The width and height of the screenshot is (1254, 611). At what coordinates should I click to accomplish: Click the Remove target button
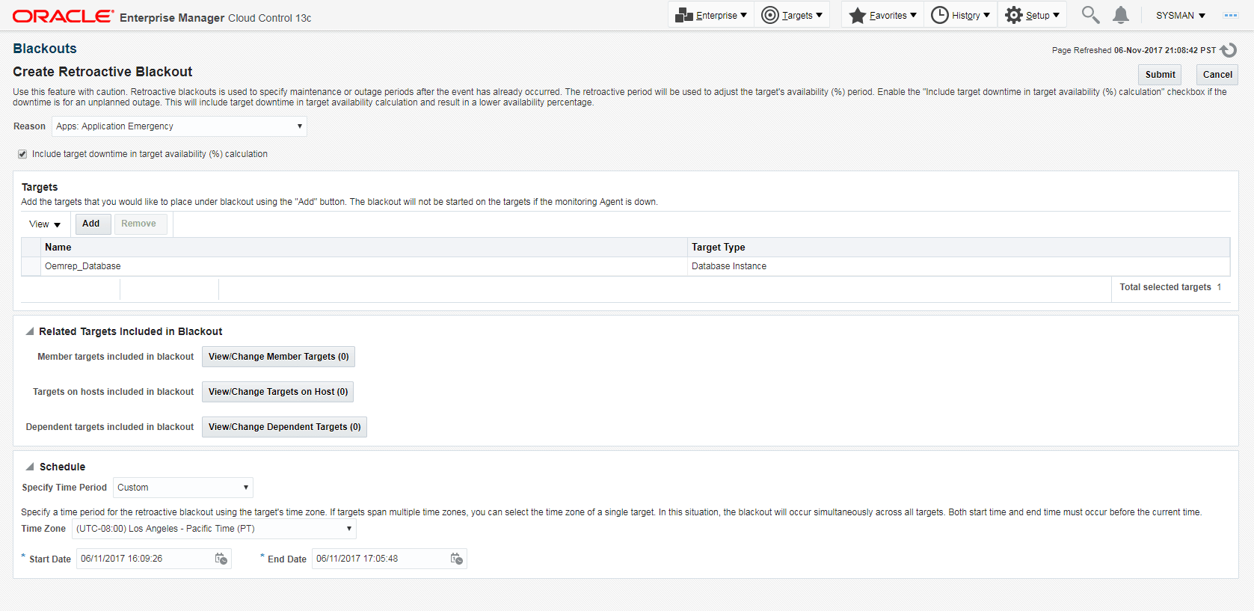(139, 224)
